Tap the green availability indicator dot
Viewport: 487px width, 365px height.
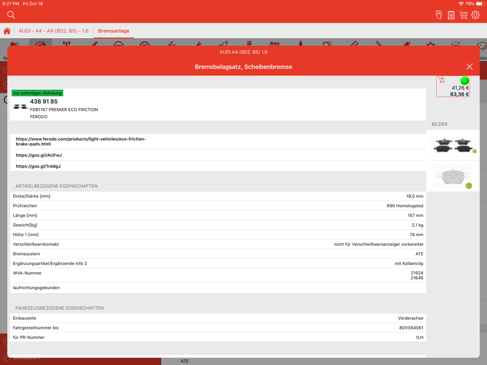(x=465, y=81)
